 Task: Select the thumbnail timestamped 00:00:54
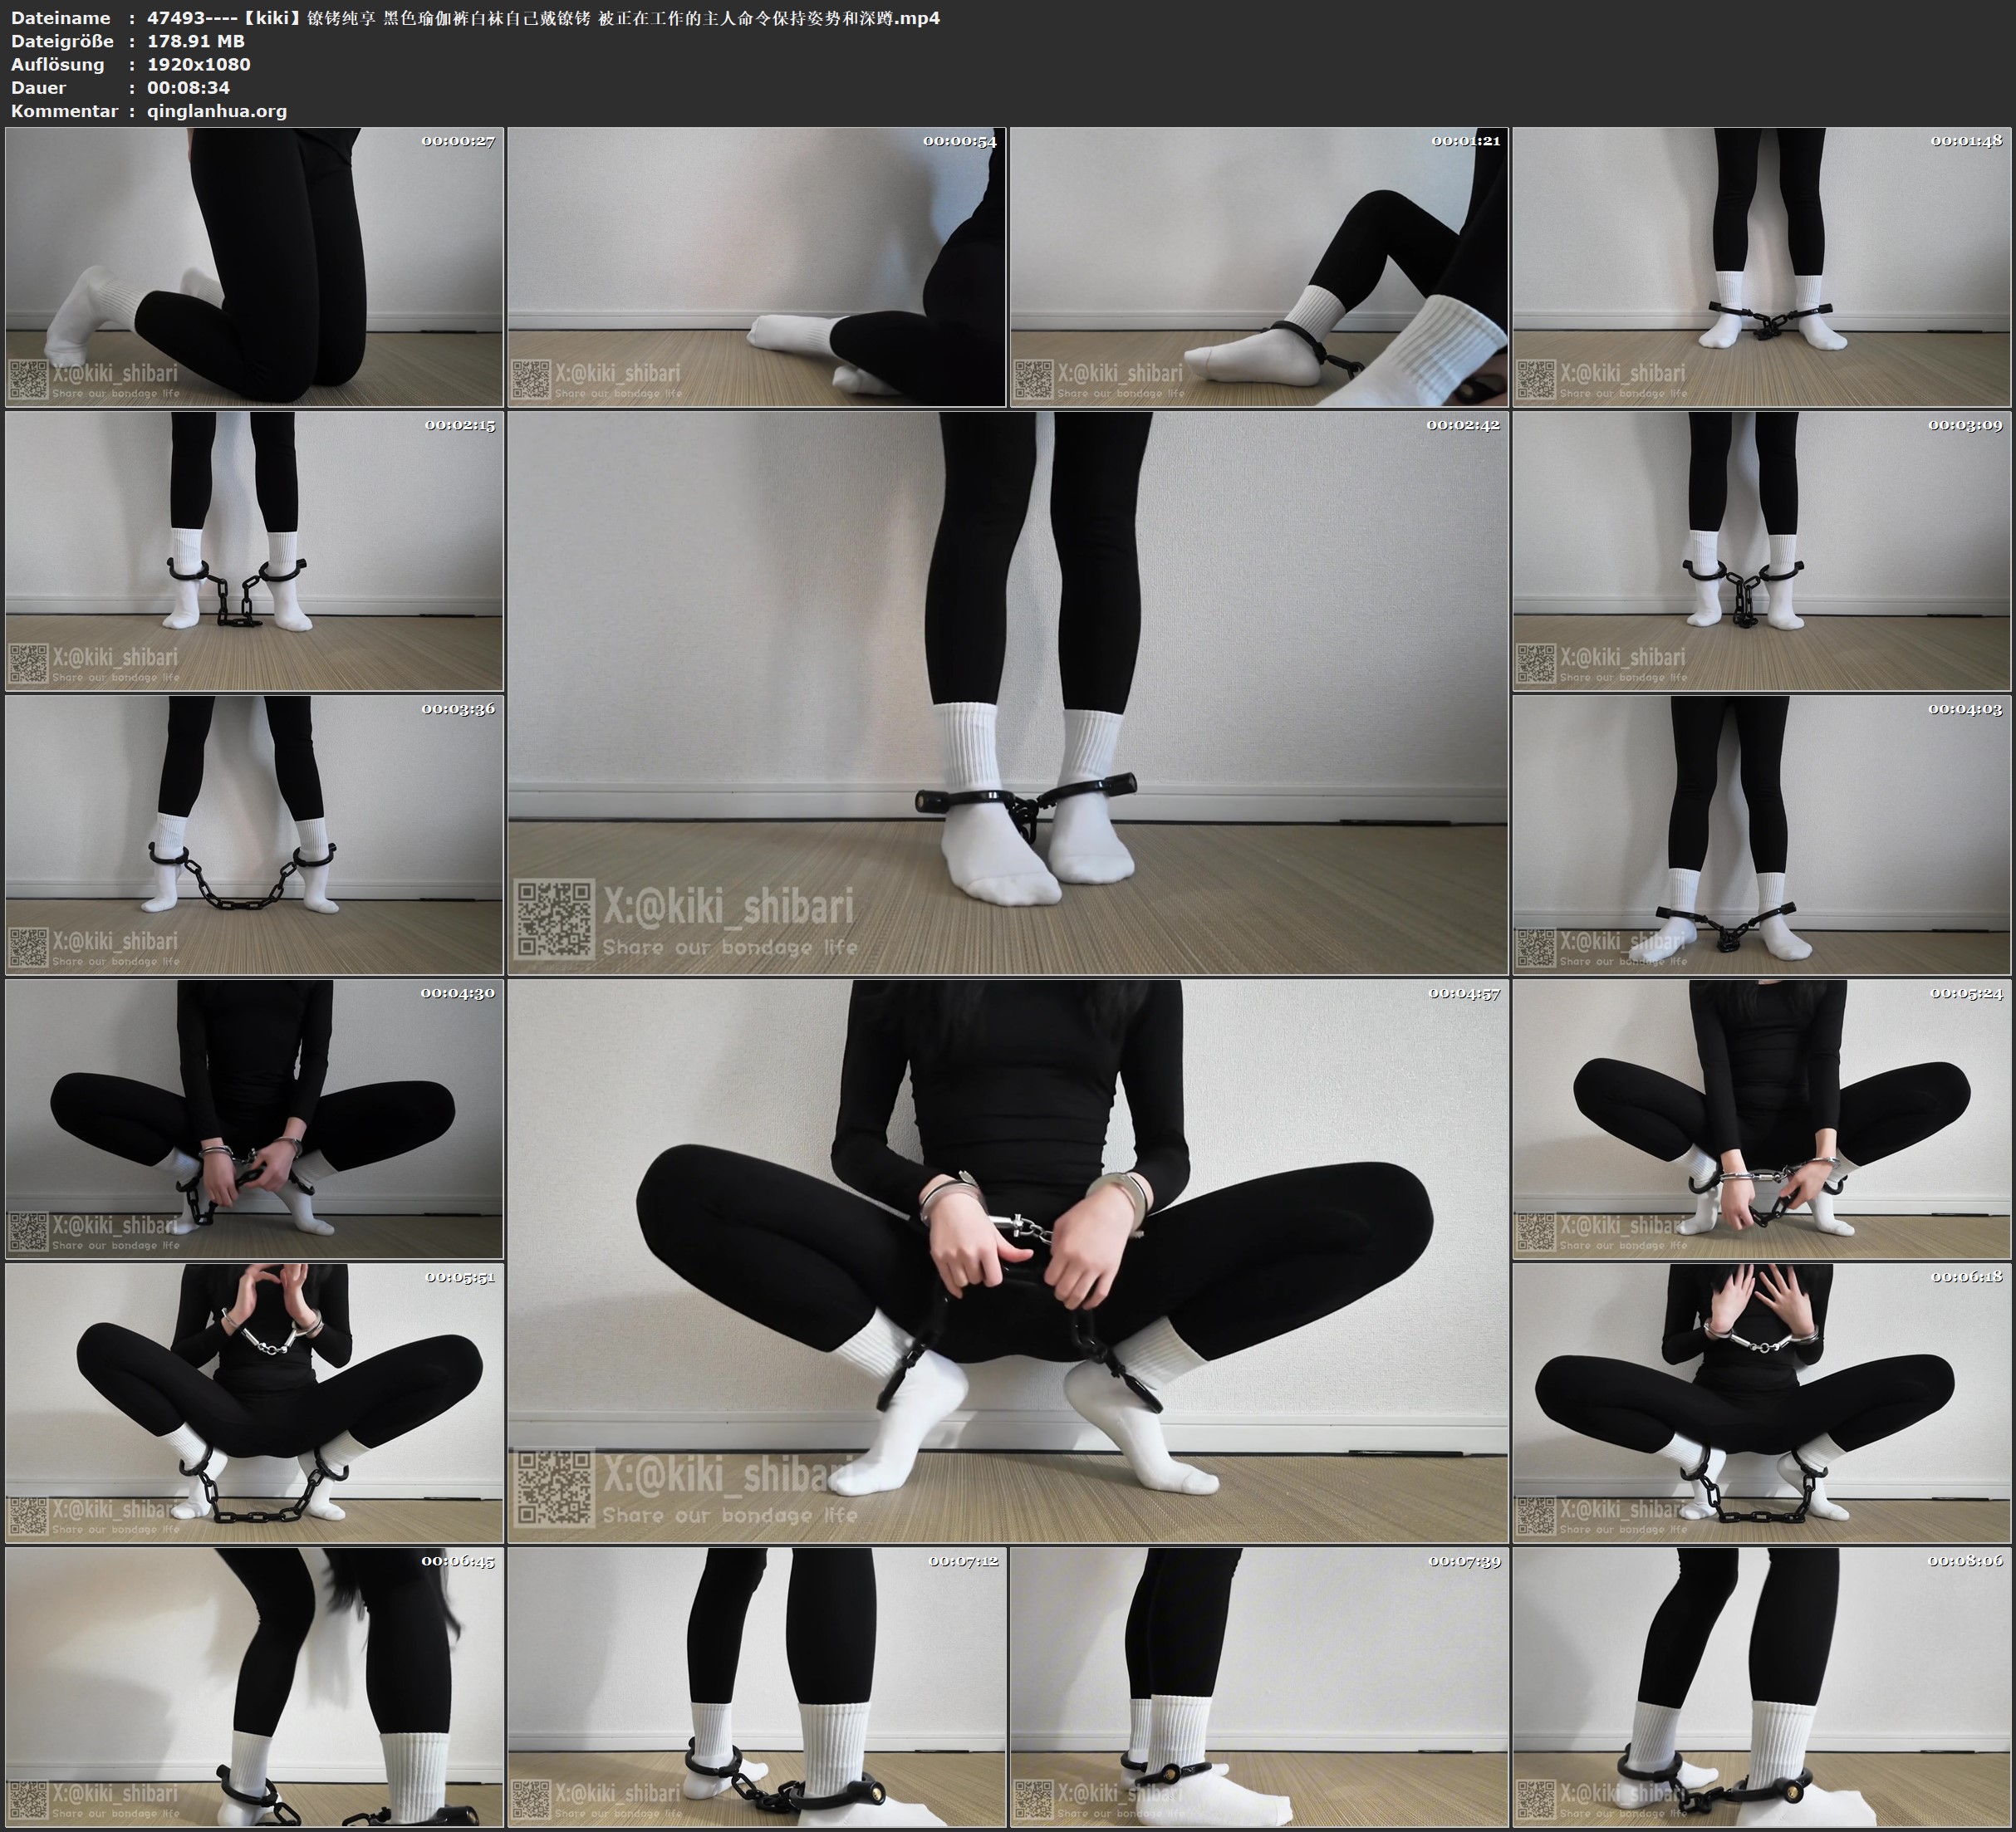756,266
